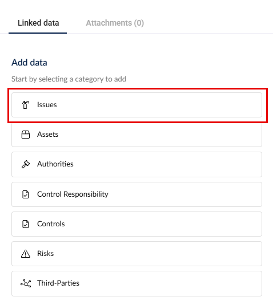This screenshot has width=273, height=305.
Task: Choose the Assets category
Action: coord(137,135)
